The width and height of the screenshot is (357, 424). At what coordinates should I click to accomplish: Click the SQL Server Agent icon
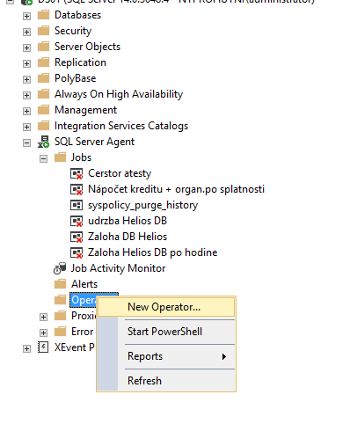click(44, 142)
